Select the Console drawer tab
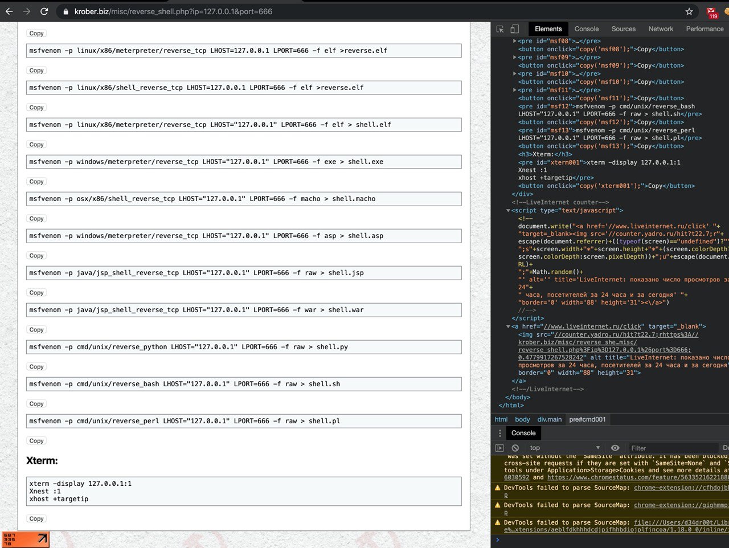 523,433
